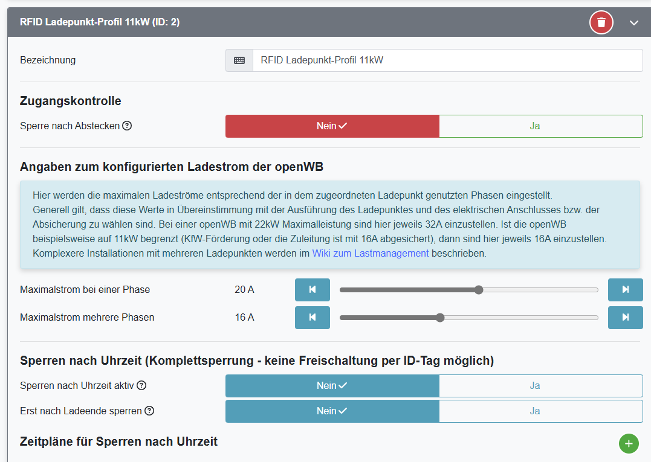Delete the RFID Ladepunkt-Profil 11kW profile

click(x=601, y=22)
